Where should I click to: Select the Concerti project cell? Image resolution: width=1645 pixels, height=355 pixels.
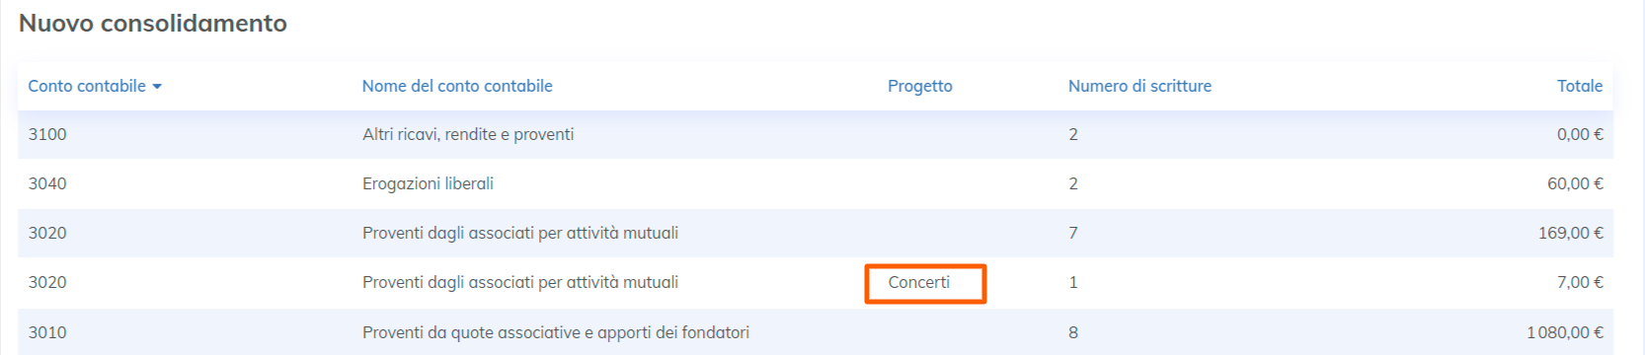(919, 282)
